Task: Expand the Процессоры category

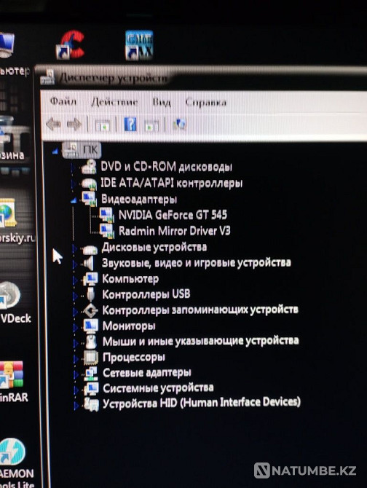Action: [76, 358]
